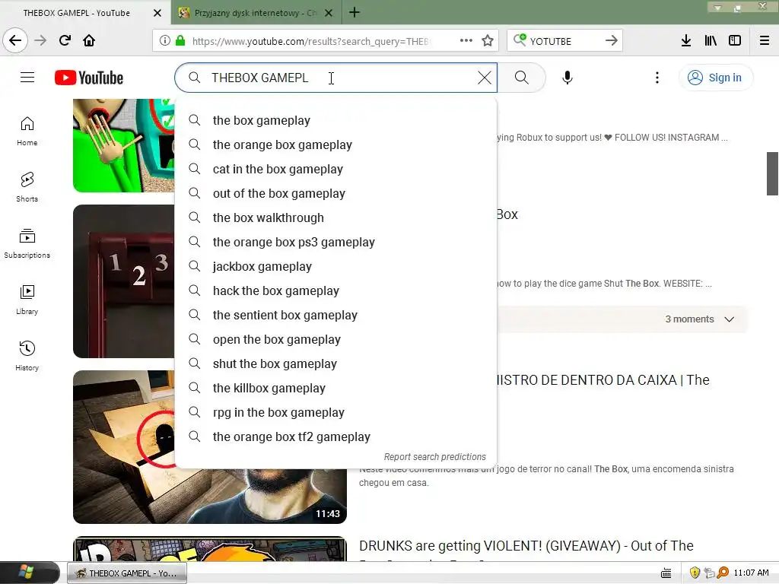Start voice search with the microphone icon
779x584 pixels.
pyautogui.click(x=568, y=78)
